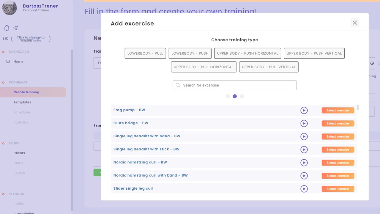Close the Add exercise dialog

pyautogui.click(x=355, y=23)
